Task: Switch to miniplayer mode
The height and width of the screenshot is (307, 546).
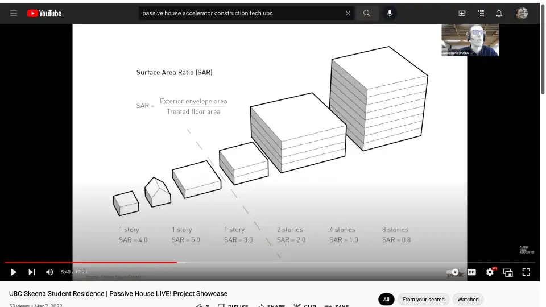Action: pos(508,272)
